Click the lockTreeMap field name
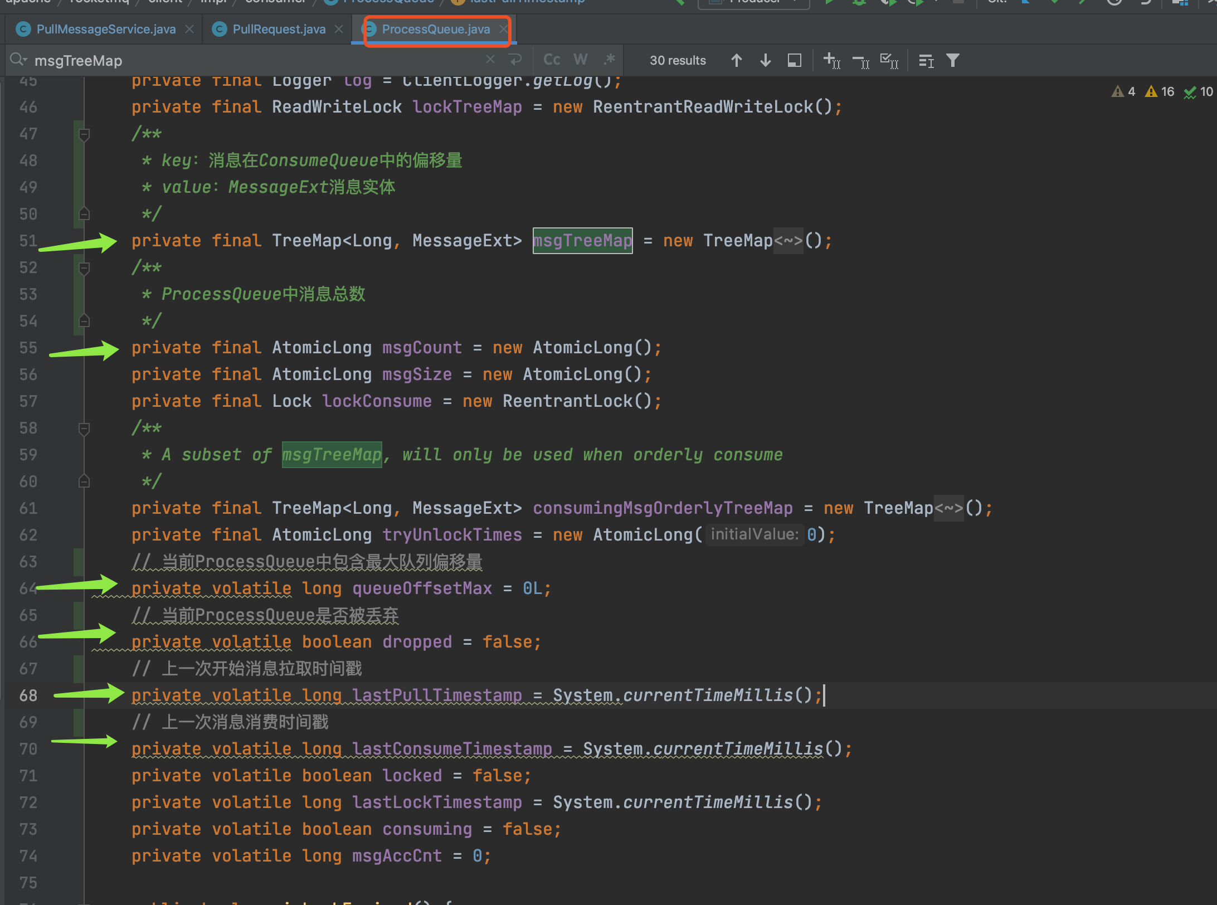This screenshot has width=1217, height=905. click(467, 107)
